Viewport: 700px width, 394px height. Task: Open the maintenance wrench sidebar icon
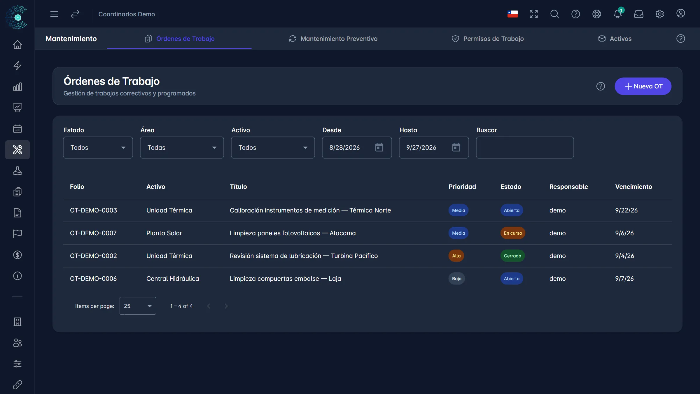tap(17, 150)
